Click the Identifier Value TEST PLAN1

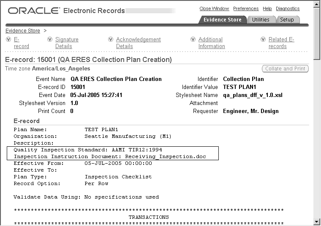(x=239, y=87)
